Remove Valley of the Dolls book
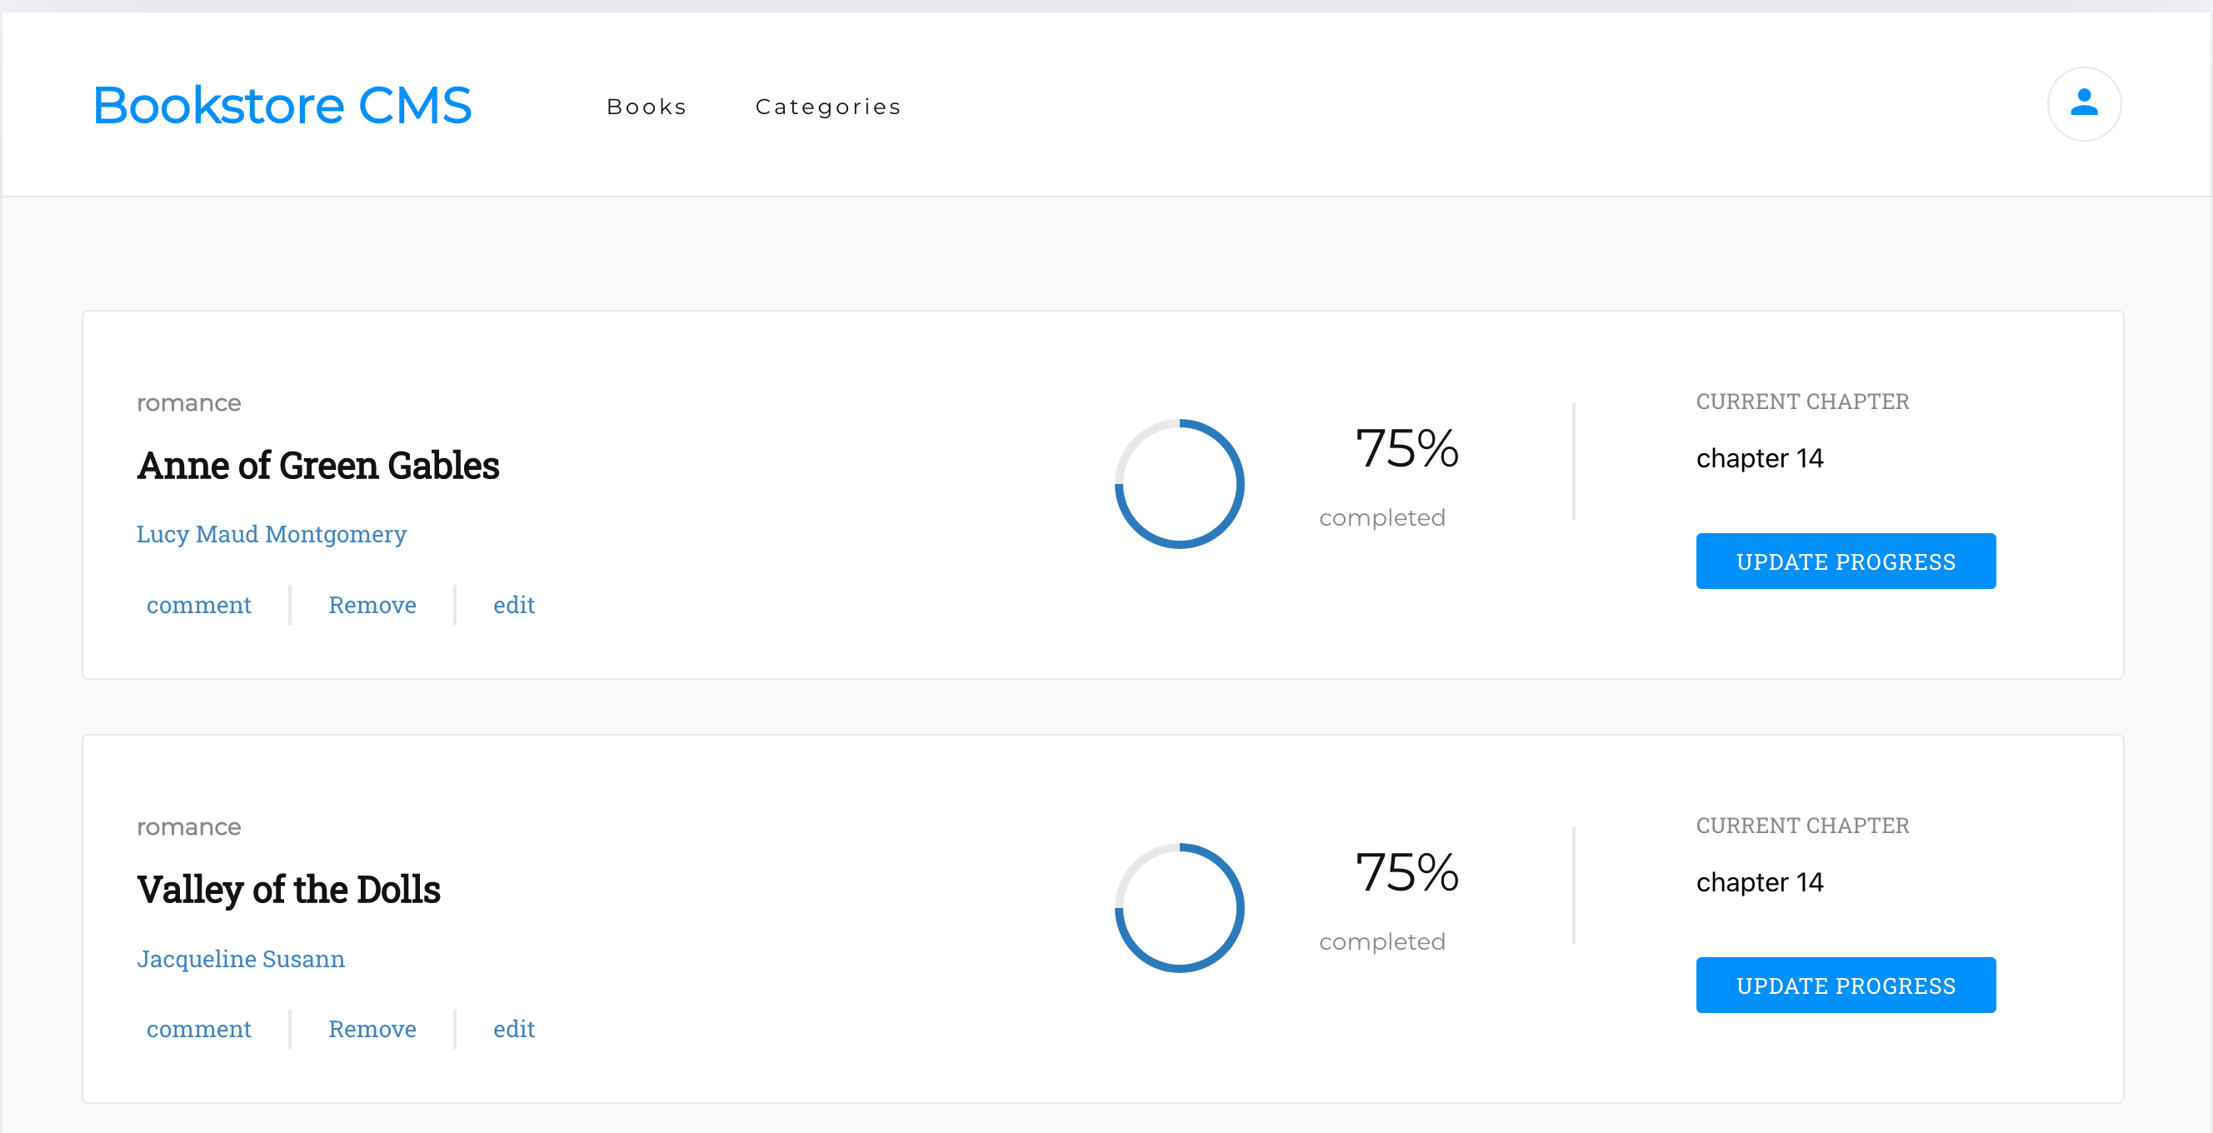 point(372,1029)
